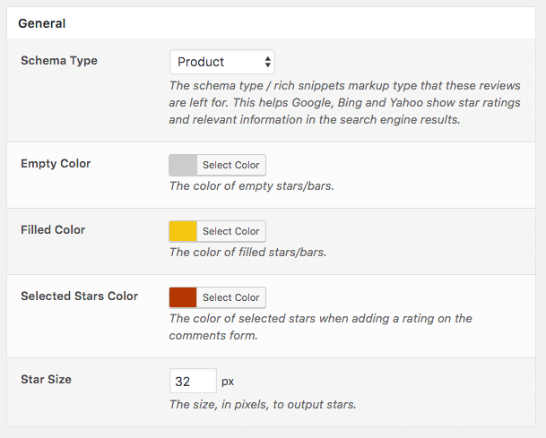Click the filled stars/bars description text
Image resolution: width=546 pixels, height=438 pixels.
pos(247,253)
